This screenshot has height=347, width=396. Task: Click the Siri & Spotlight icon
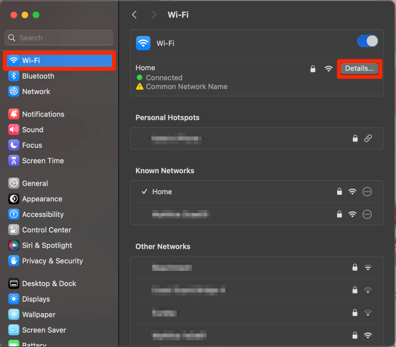13,246
